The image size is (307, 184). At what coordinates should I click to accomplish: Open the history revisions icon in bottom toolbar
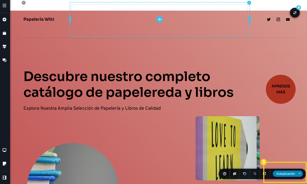pyautogui.click(x=245, y=174)
